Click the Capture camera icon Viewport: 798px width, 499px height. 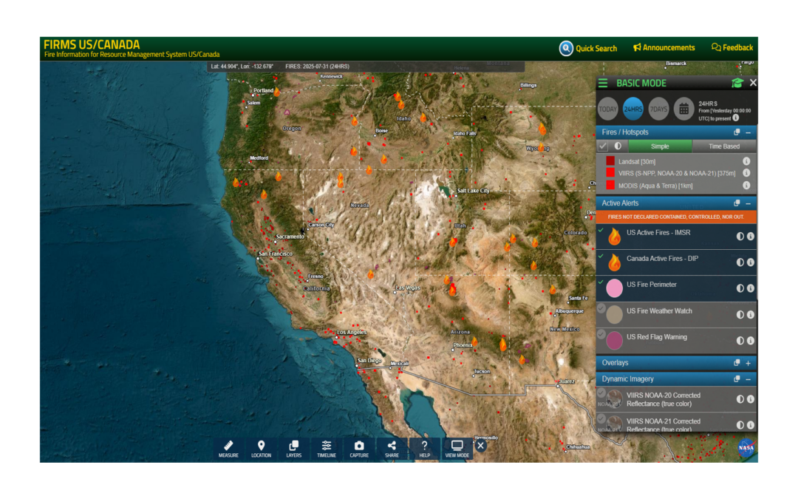click(359, 449)
